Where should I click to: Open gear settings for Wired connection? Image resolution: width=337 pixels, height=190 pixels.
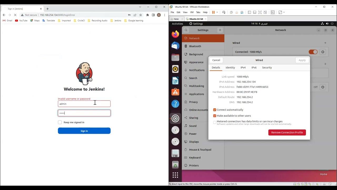point(323,52)
